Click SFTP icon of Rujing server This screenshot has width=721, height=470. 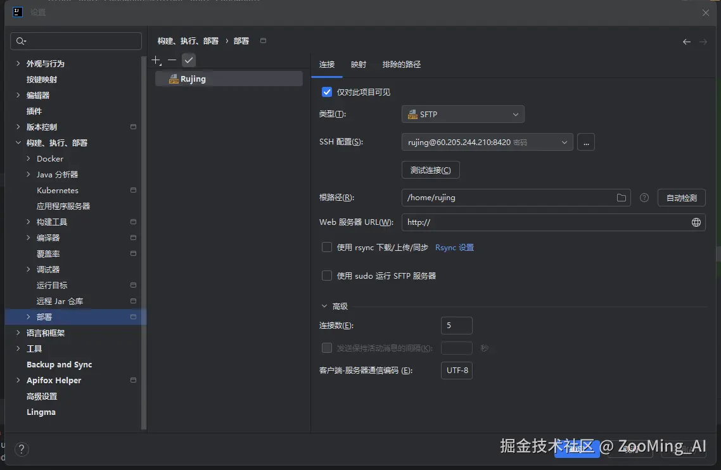pos(174,79)
